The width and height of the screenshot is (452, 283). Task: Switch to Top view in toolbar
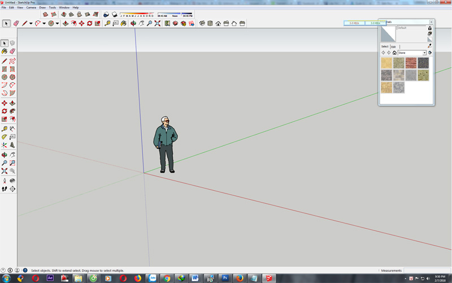pyautogui.click(x=210, y=23)
